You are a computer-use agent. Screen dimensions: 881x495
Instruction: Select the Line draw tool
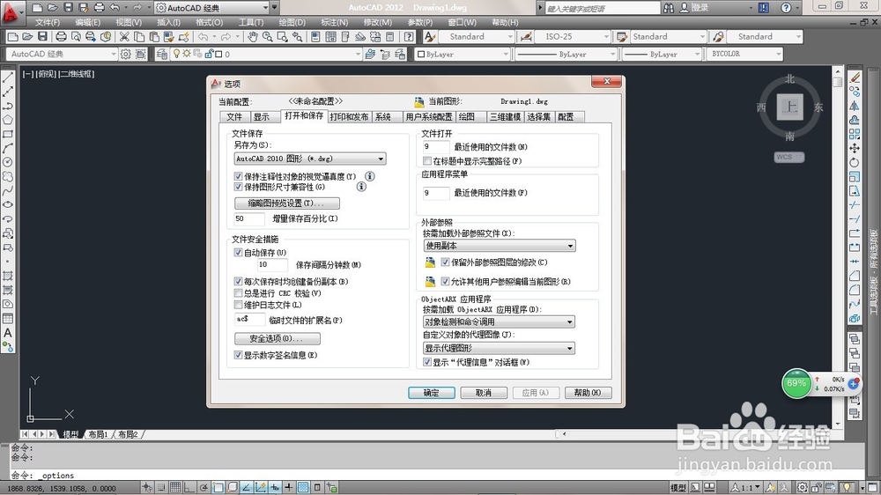click(x=8, y=78)
